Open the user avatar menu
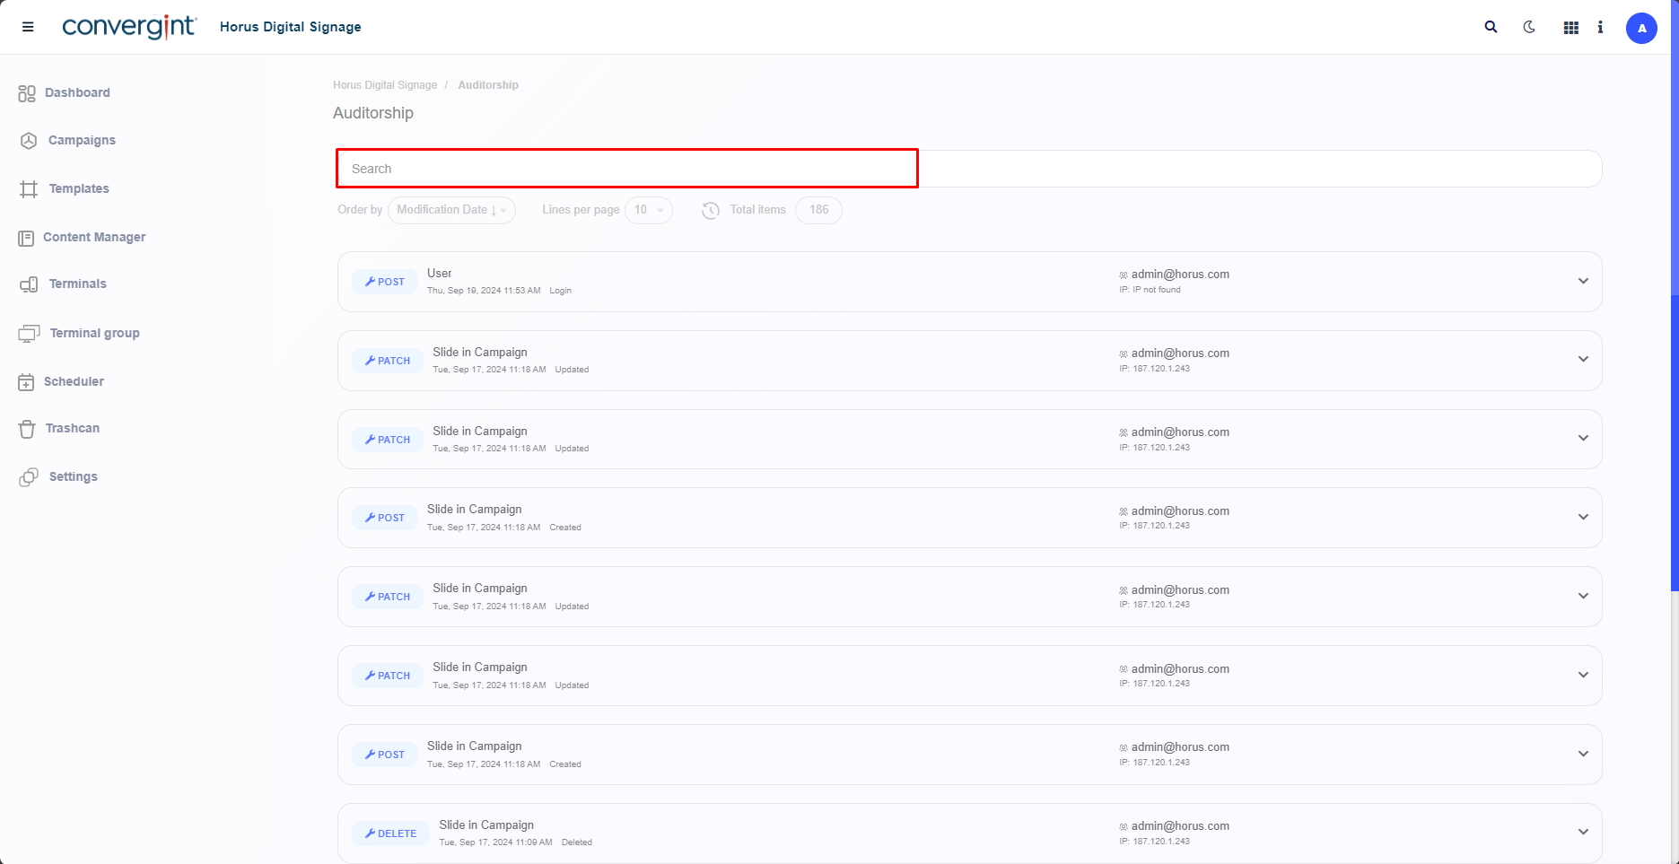 tap(1641, 28)
